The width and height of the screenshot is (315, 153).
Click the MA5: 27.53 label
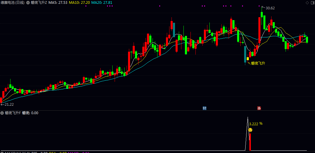(58, 3)
